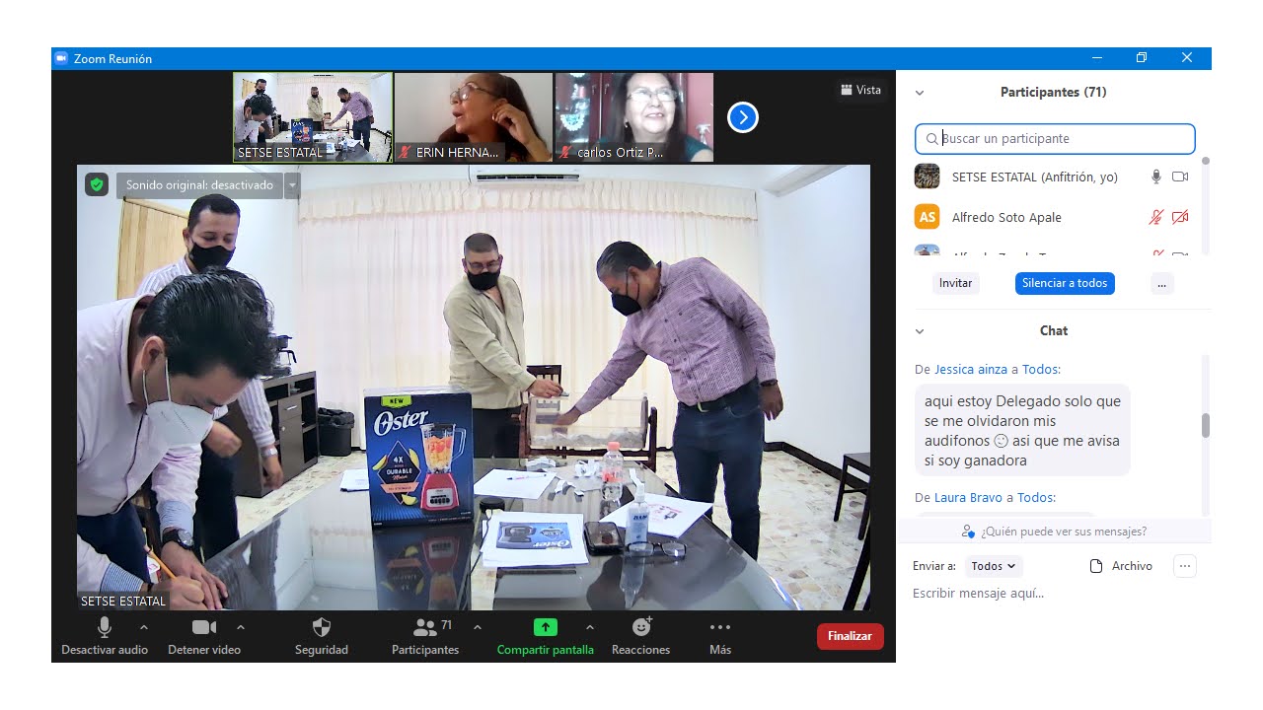Click the Todos recipient link in Jessica's message header

click(1039, 370)
